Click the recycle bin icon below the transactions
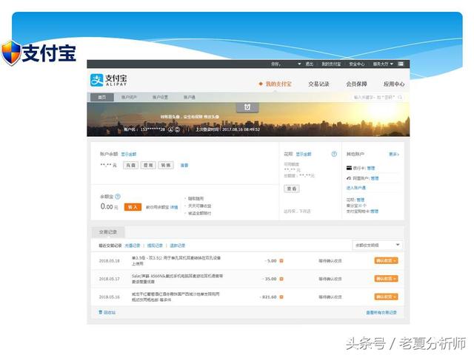 pyautogui.click(x=101, y=312)
